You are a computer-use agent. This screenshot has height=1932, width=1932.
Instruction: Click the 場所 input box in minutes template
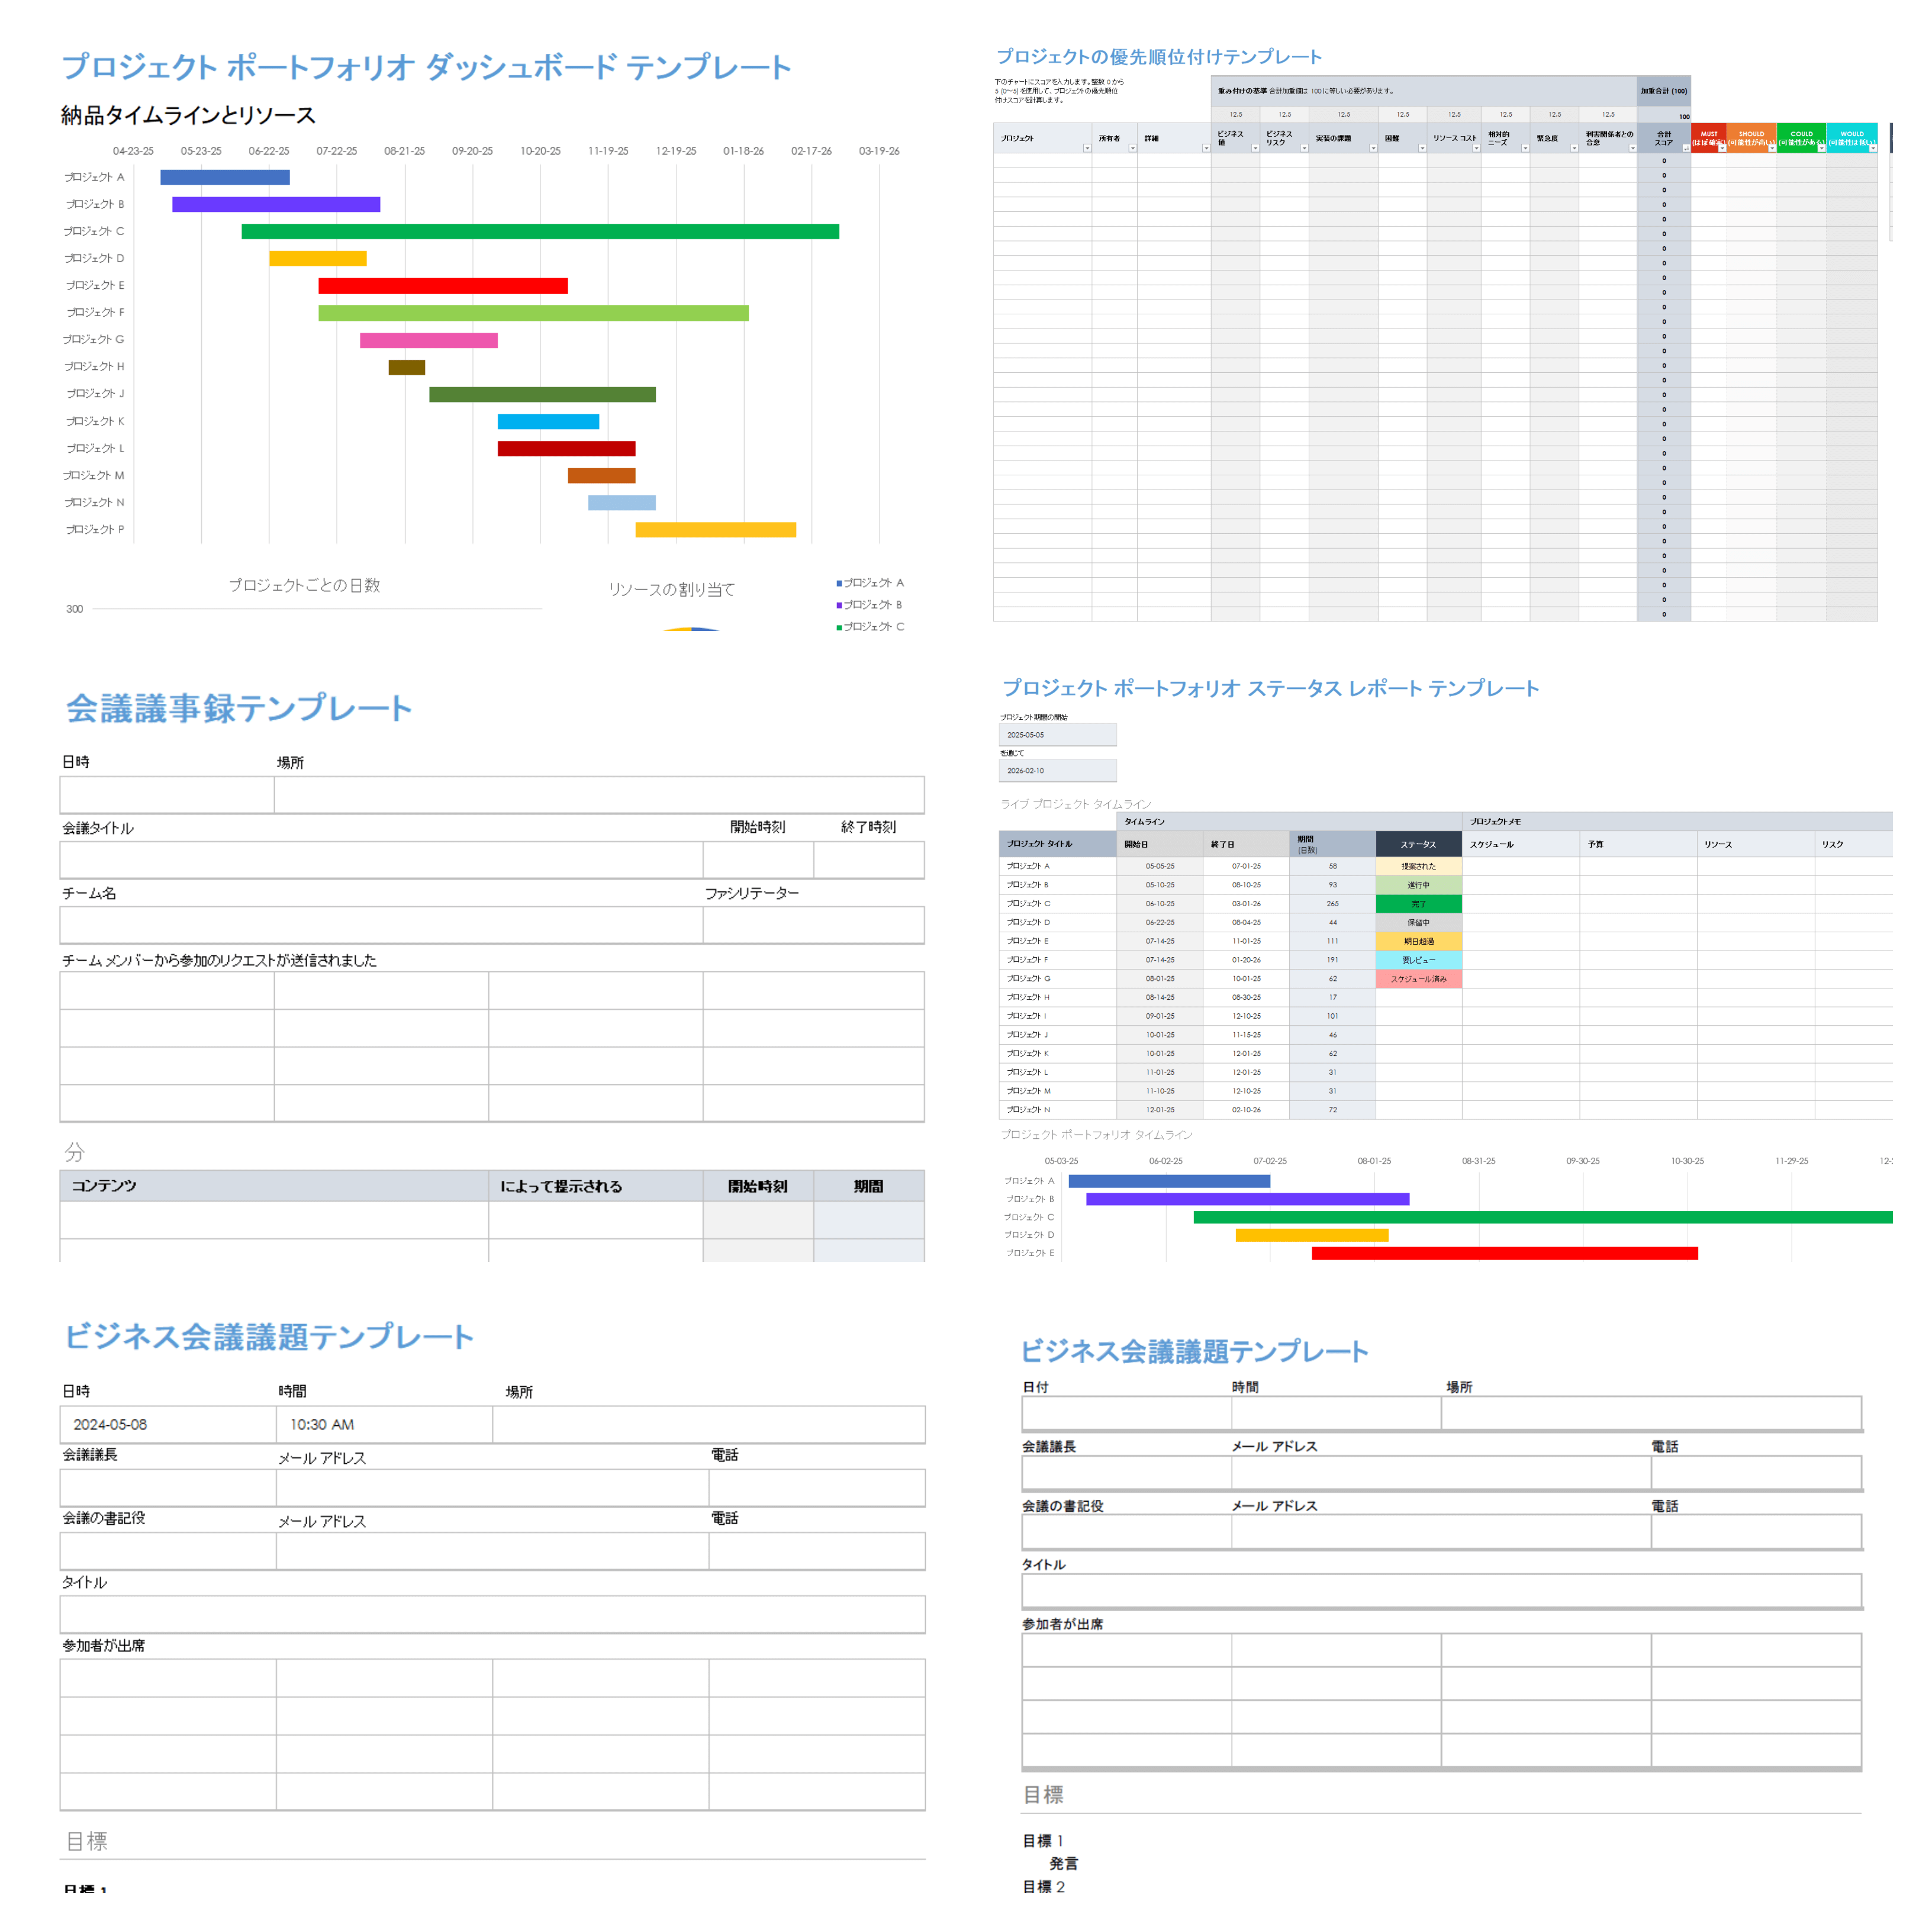[599, 795]
